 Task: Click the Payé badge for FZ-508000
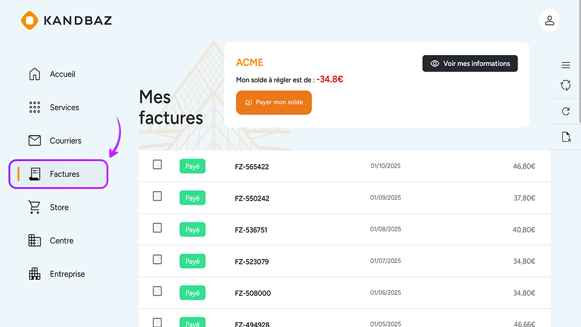pyautogui.click(x=192, y=293)
